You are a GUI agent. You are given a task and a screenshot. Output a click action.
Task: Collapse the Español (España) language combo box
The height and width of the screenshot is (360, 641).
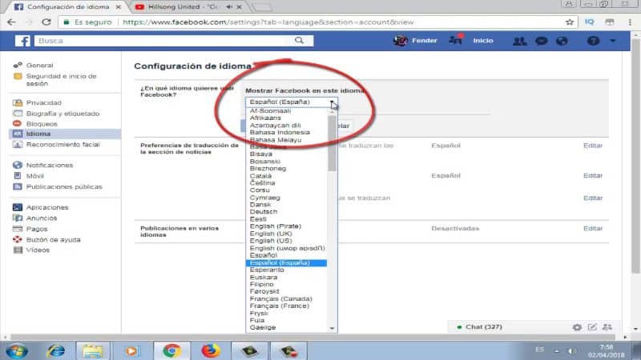click(292, 102)
